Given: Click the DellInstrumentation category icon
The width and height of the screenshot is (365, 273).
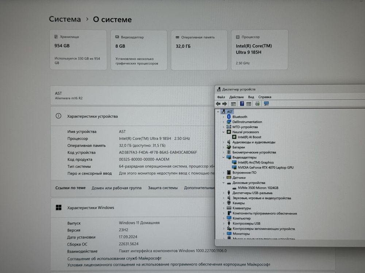Looking at the screenshot, I should coord(229,122).
